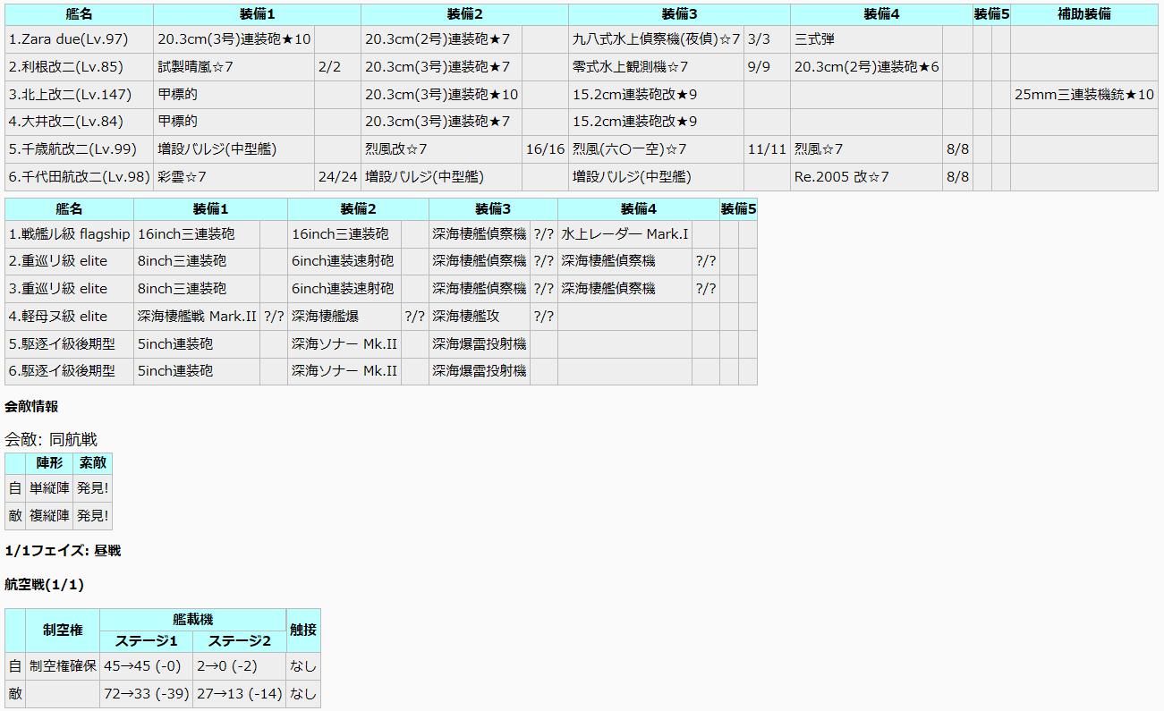
Task: Click the '九八式水上偵察機(夜偵)☆7' equipment cell
Action: click(656, 39)
